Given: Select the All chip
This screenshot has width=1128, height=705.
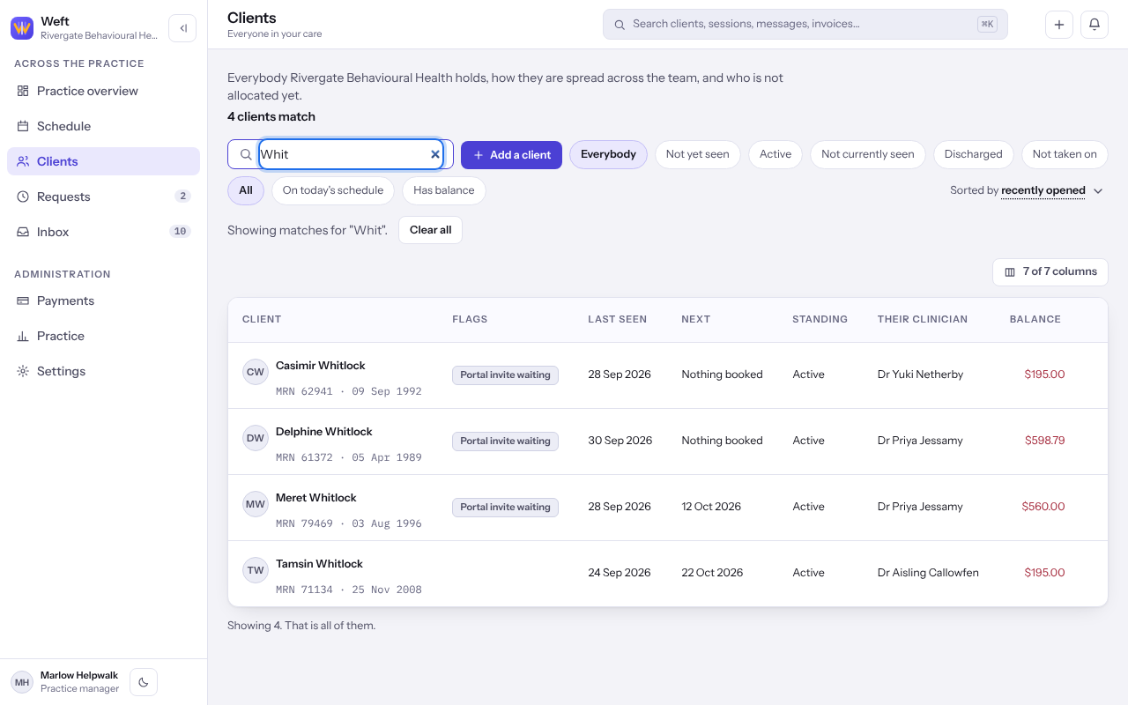Looking at the screenshot, I should pyautogui.click(x=246, y=190).
